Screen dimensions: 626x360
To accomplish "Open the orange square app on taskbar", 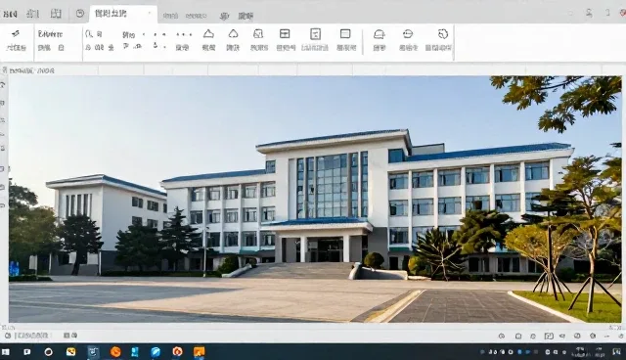I will [x=199, y=351].
